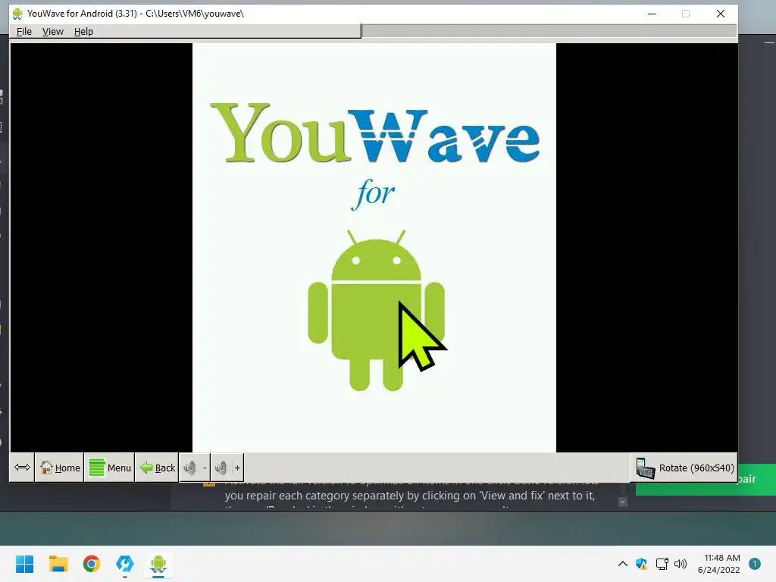The height and width of the screenshot is (582, 776).
Task: Rotate the screen (960x540)
Action: [x=684, y=468]
